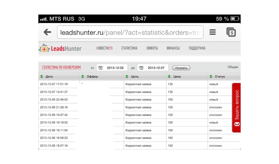279x164 pixels.
Task: Click the 2013-12-07 end date field
Action: click(153, 68)
